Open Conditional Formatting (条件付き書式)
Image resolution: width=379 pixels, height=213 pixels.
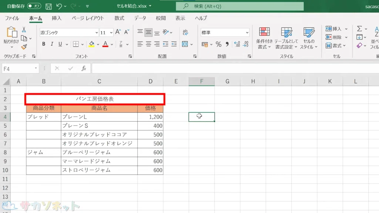[x=264, y=38]
